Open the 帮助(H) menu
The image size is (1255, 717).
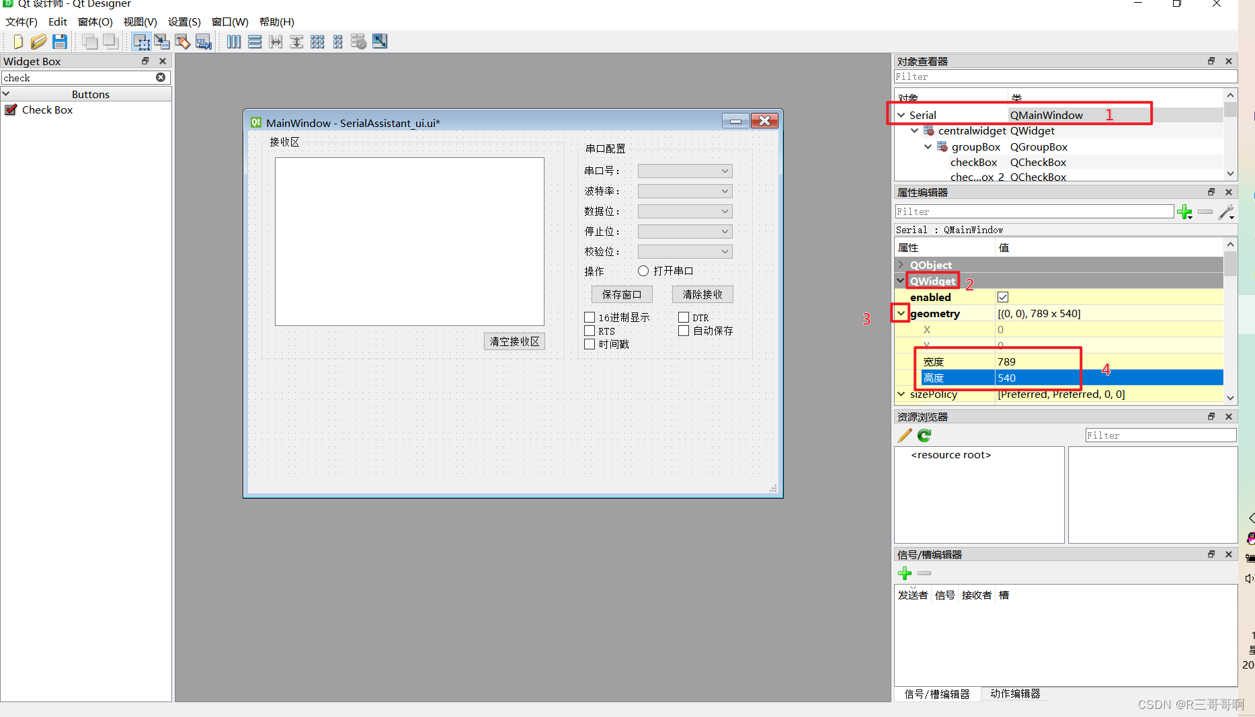277,22
